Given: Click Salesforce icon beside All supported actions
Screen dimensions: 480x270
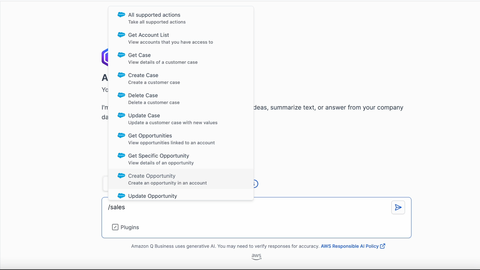Looking at the screenshot, I should point(121,15).
